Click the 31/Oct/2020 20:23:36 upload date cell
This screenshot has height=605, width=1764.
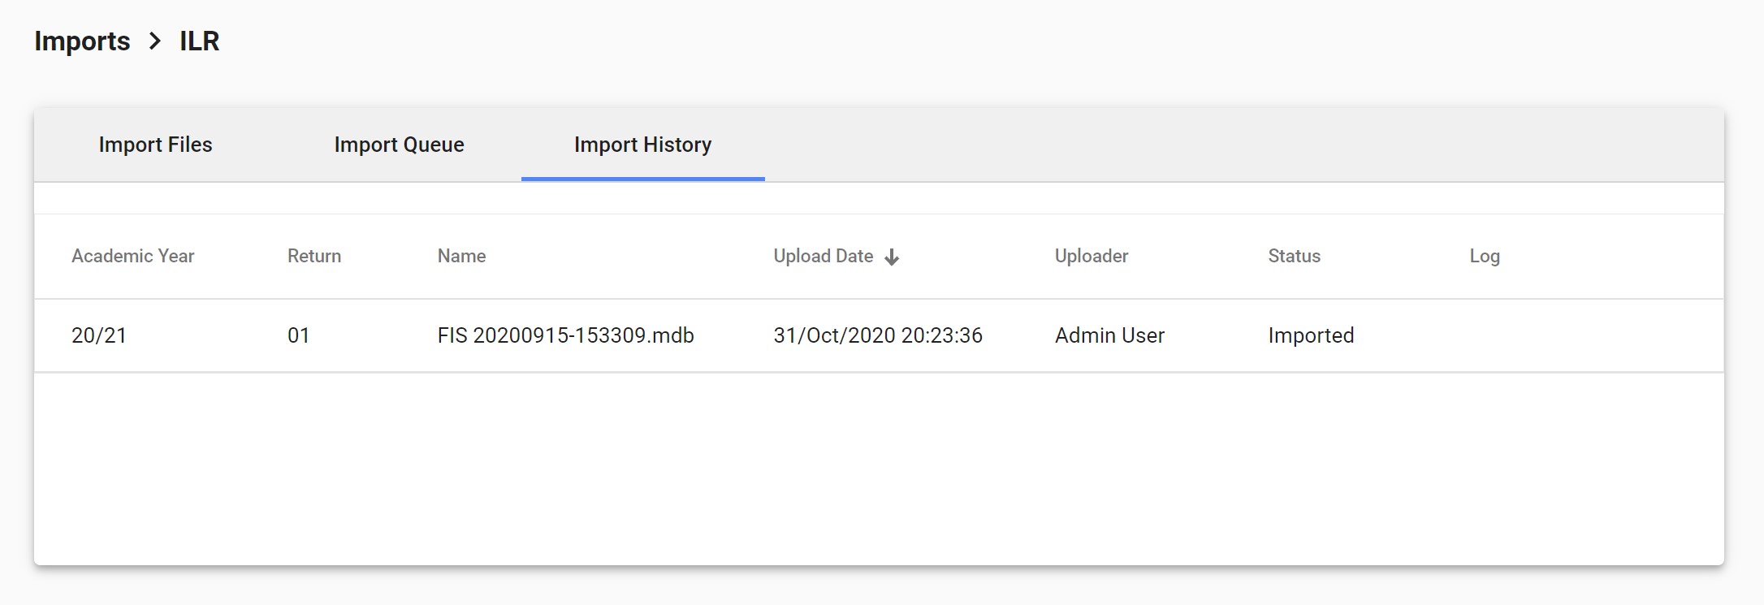[877, 335]
